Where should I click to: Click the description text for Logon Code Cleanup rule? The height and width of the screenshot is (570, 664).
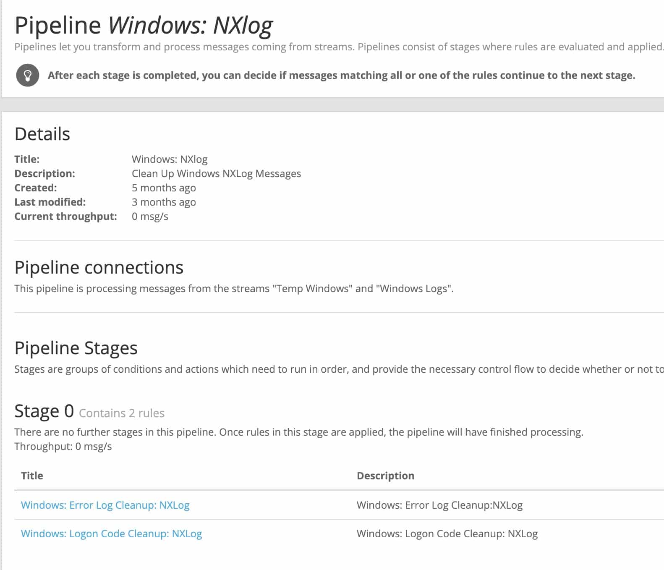pos(447,533)
